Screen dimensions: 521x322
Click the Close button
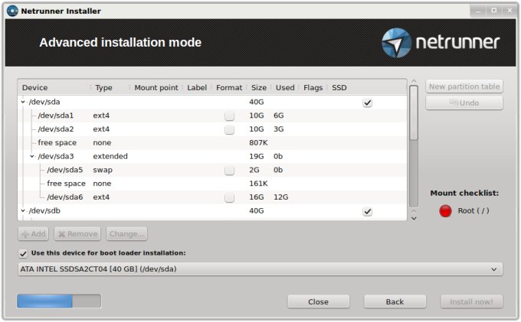318,302
